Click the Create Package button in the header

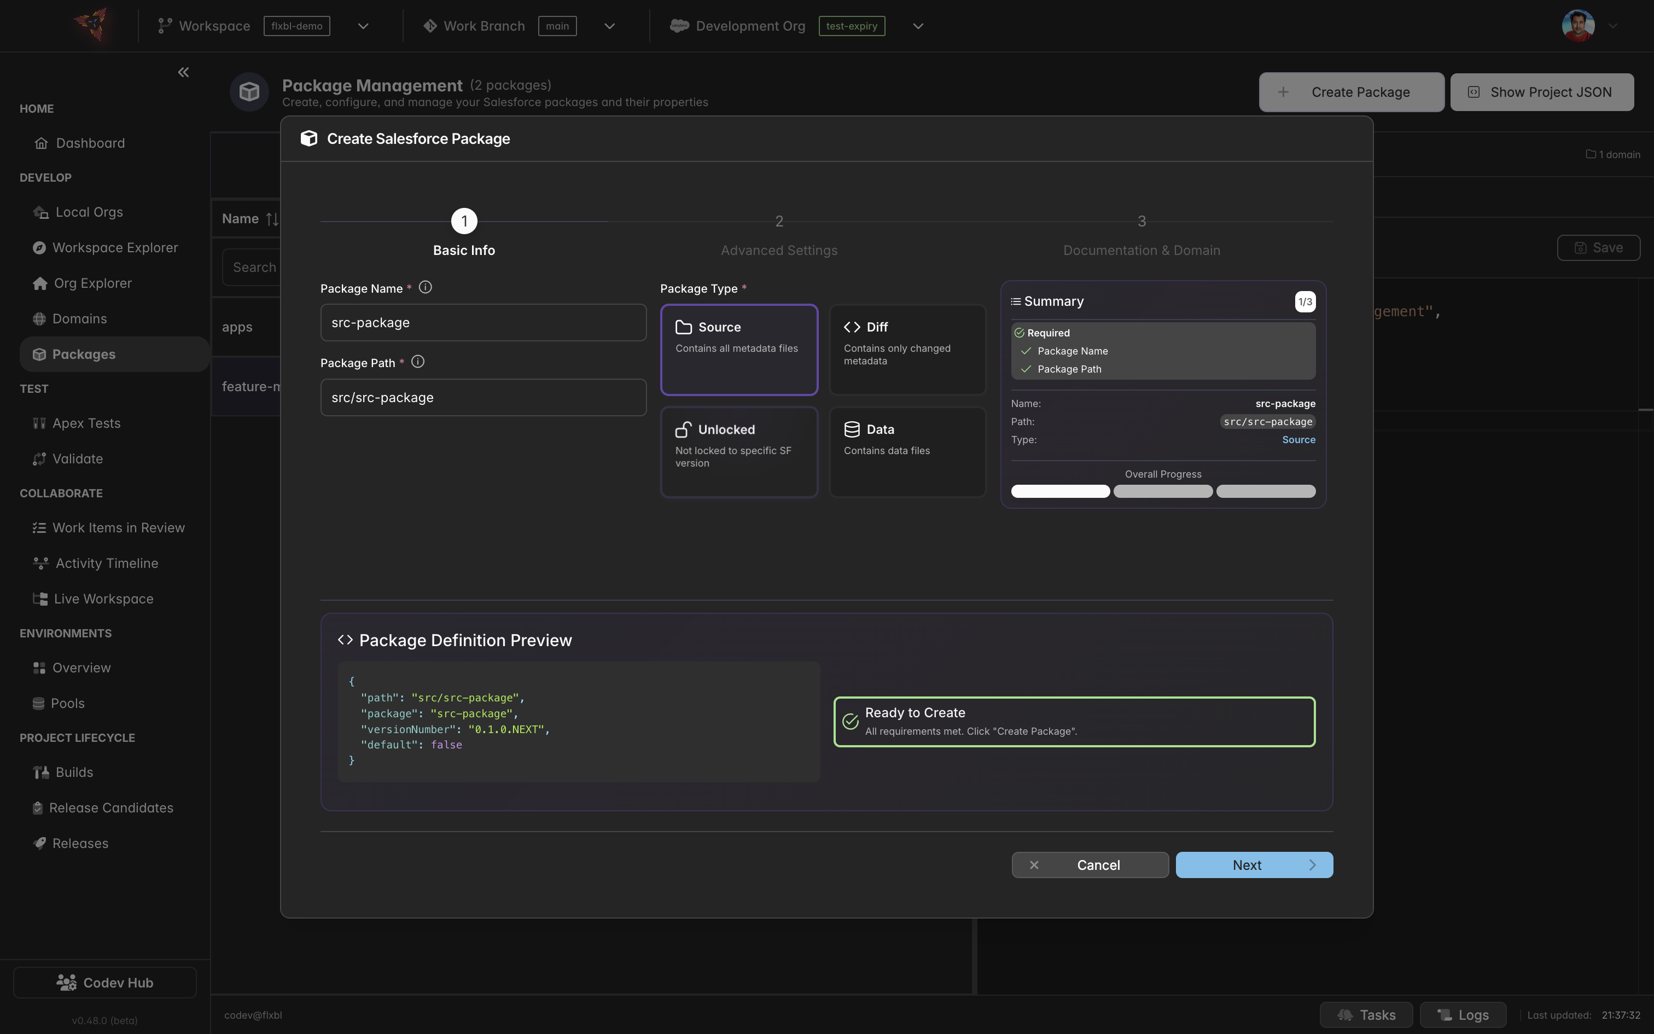click(1351, 92)
